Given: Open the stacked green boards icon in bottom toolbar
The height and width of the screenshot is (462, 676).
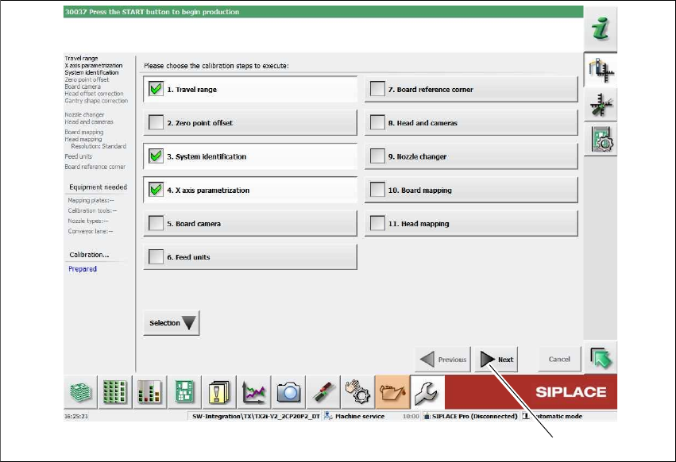Looking at the screenshot, I should tap(80, 392).
